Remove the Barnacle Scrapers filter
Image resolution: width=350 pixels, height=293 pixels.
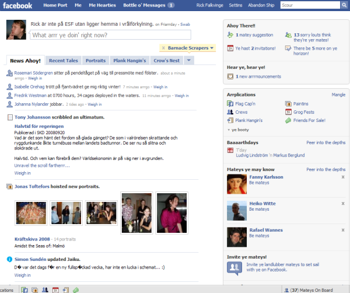point(163,48)
